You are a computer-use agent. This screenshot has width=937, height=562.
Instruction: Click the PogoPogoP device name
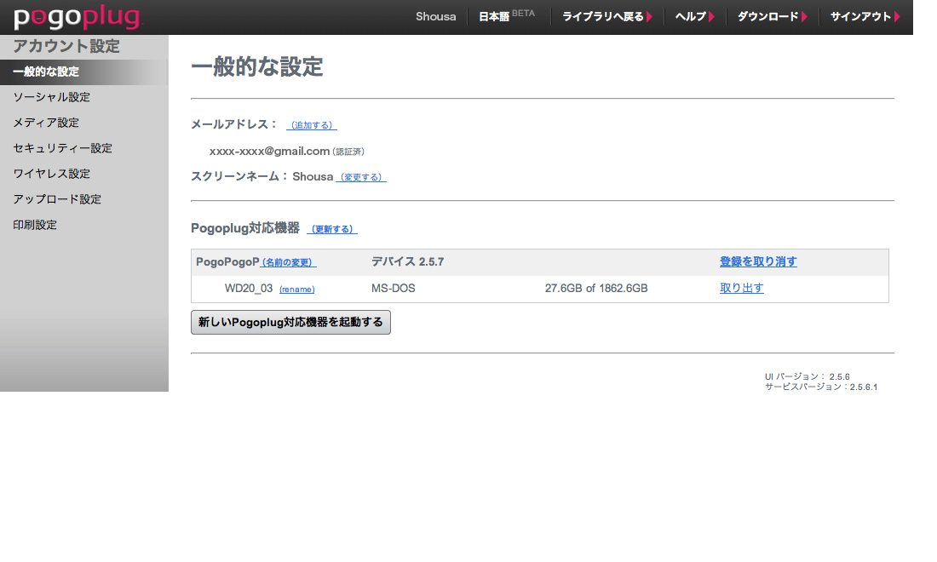coord(227,262)
